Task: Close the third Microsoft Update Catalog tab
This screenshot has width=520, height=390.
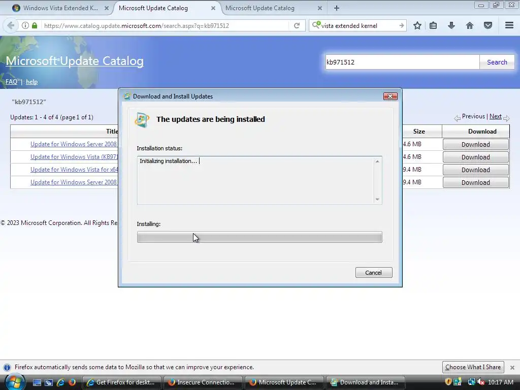Action: (x=320, y=8)
